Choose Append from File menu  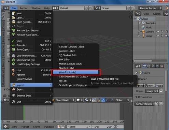tap(31, 75)
